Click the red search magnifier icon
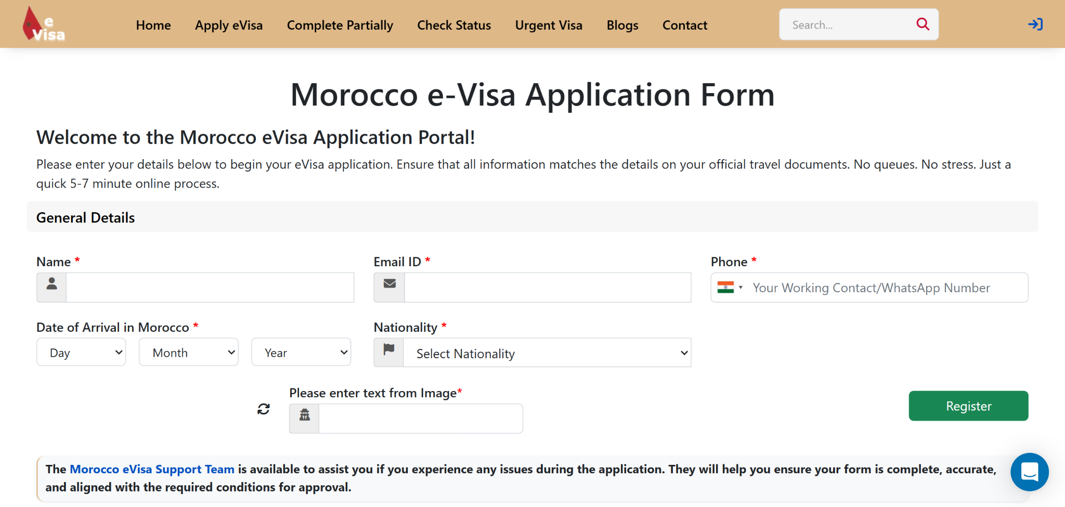Viewport: 1065px width, 507px height. pos(923,24)
